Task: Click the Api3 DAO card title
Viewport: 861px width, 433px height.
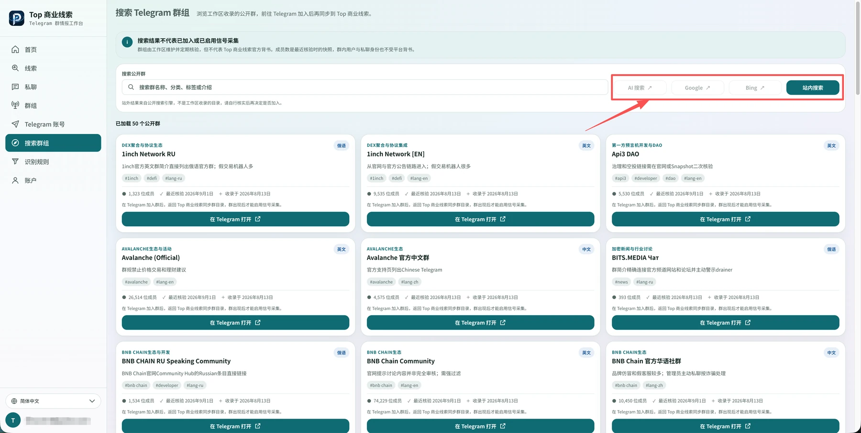Action: [x=625, y=154]
